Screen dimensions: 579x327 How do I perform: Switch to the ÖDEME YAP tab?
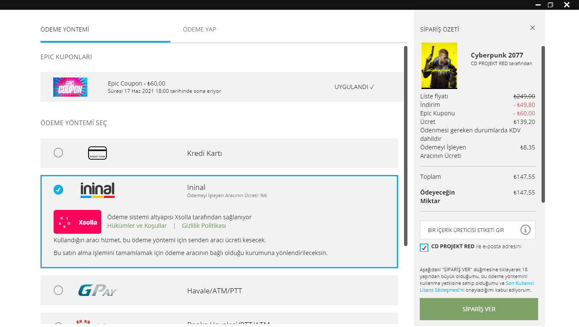[200, 29]
